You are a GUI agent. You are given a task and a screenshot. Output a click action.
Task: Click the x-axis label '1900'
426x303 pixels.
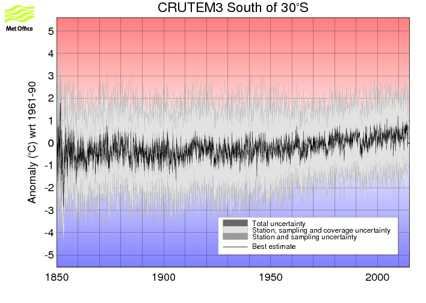pos(164,278)
